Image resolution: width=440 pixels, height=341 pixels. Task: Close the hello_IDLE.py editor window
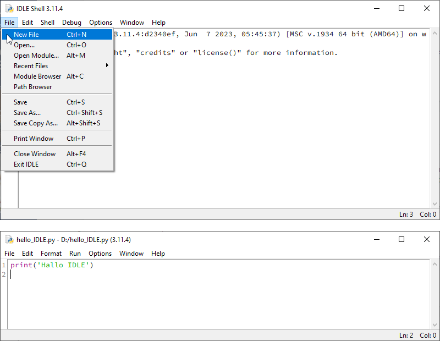pyautogui.click(x=427, y=239)
